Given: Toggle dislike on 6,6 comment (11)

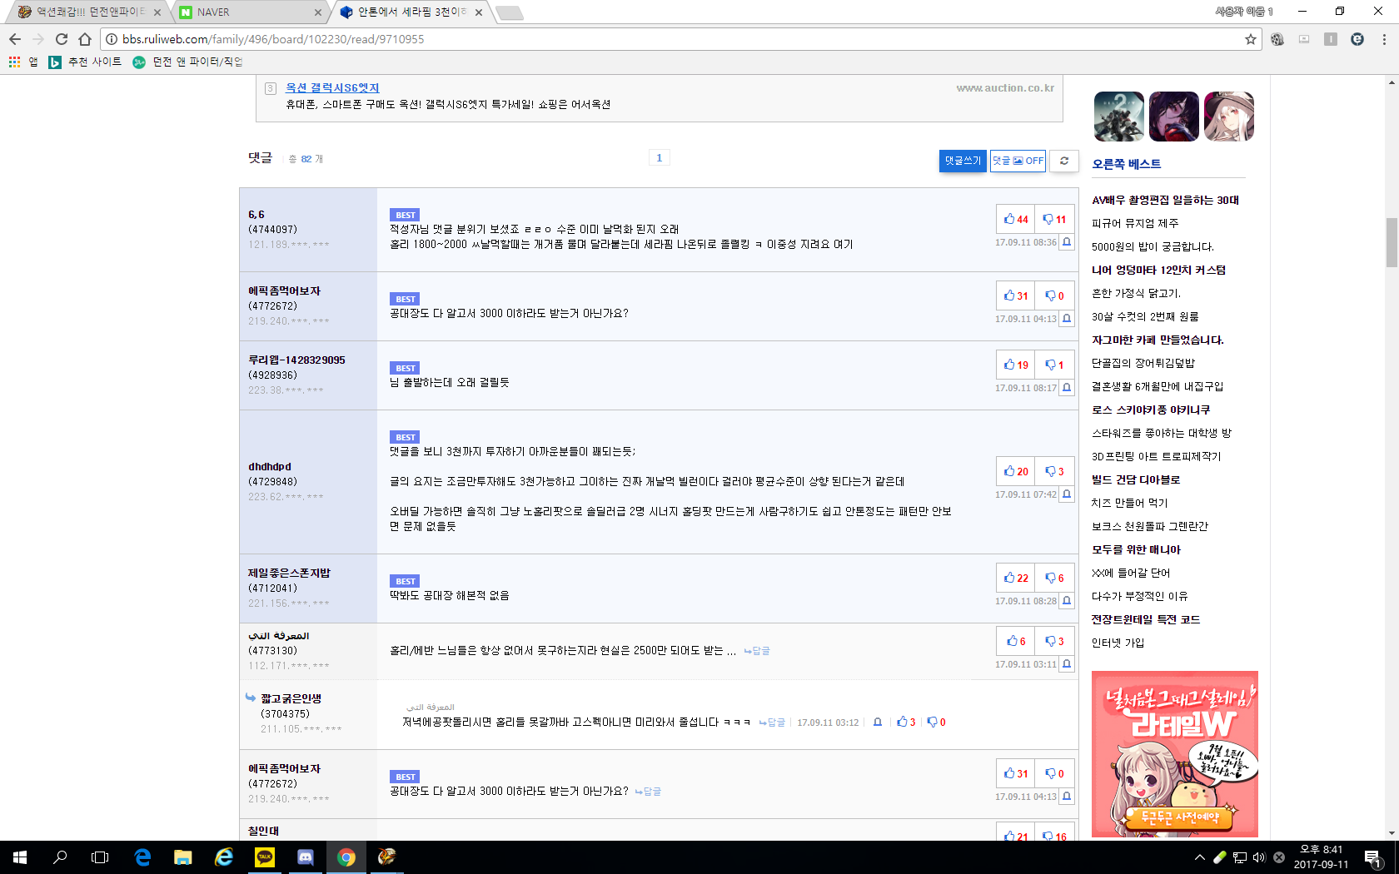Looking at the screenshot, I should click(x=1054, y=220).
